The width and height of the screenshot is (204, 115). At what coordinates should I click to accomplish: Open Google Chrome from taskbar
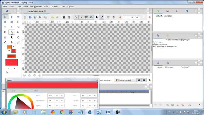pyautogui.click(x=62, y=112)
